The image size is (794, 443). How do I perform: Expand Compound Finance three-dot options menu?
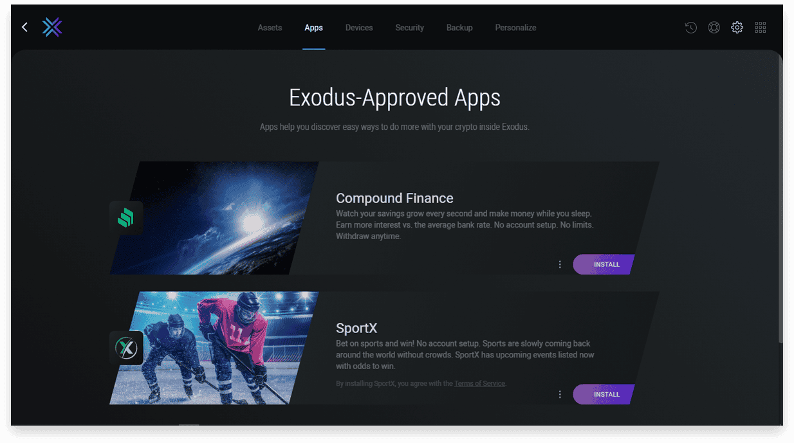coord(560,264)
